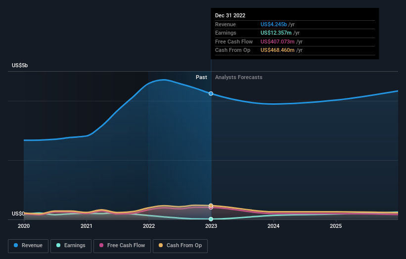Click the US$5b y-axis label
Image resolution: width=406 pixels, height=259 pixels.
(20, 65)
